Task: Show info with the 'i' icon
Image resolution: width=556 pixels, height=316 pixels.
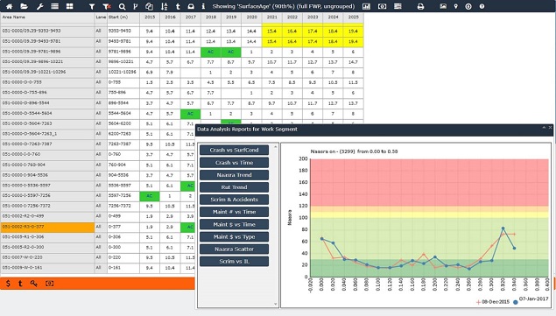Action: pyautogui.click(x=203, y=6)
